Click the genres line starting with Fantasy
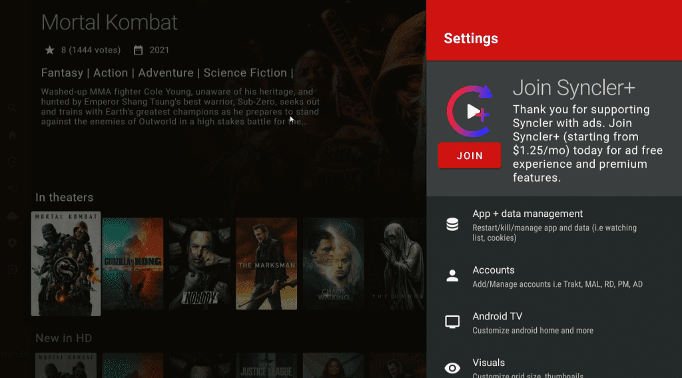Screen dimensions: 682x378 pyautogui.click(x=167, y=73)
